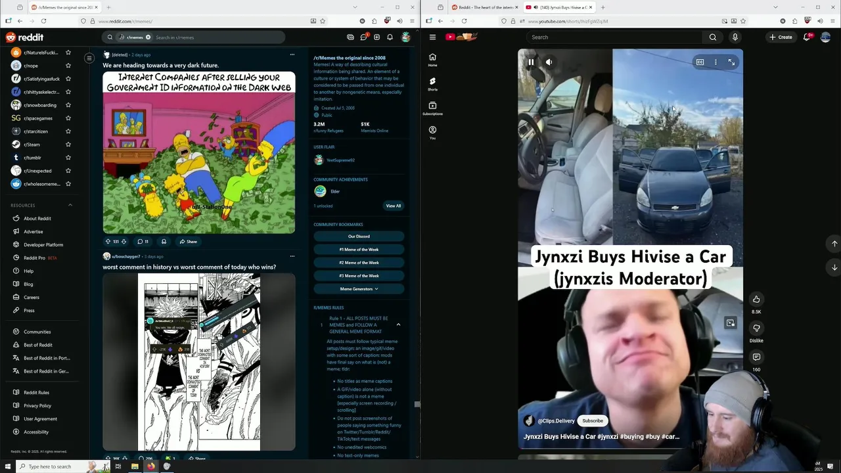Screen dimensions: 841x473
Task: Open Best of Reddit link
Action: 38,345
